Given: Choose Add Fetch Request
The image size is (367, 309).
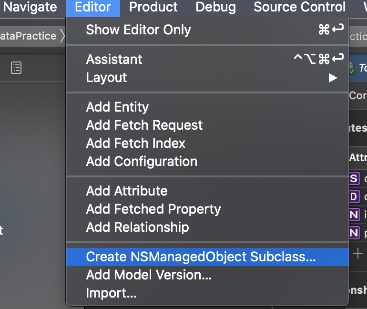Looking at the screenshot, I should coord(207,125).
